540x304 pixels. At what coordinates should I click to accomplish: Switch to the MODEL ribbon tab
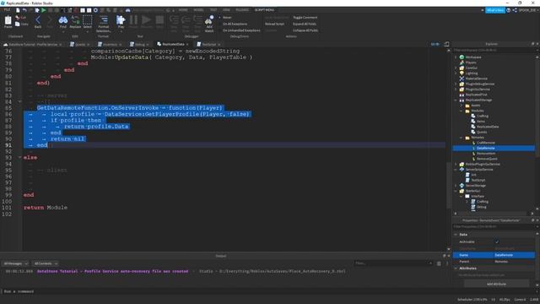[x=198, y=10]
